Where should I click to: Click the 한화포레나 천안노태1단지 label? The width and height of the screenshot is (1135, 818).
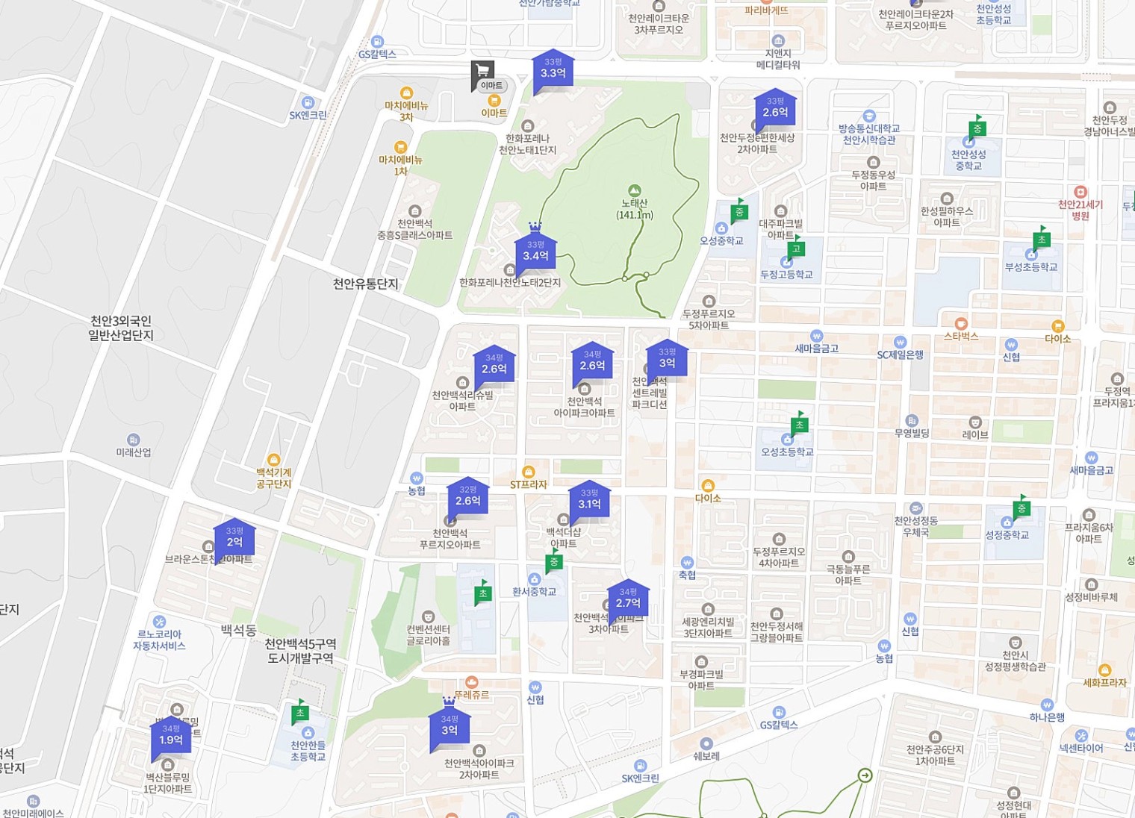(527, 144)
